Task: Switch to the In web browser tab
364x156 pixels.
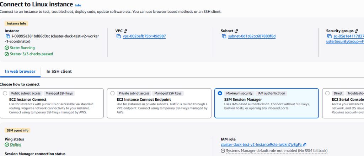Action: pyautogui.click(x=20, y=71)
